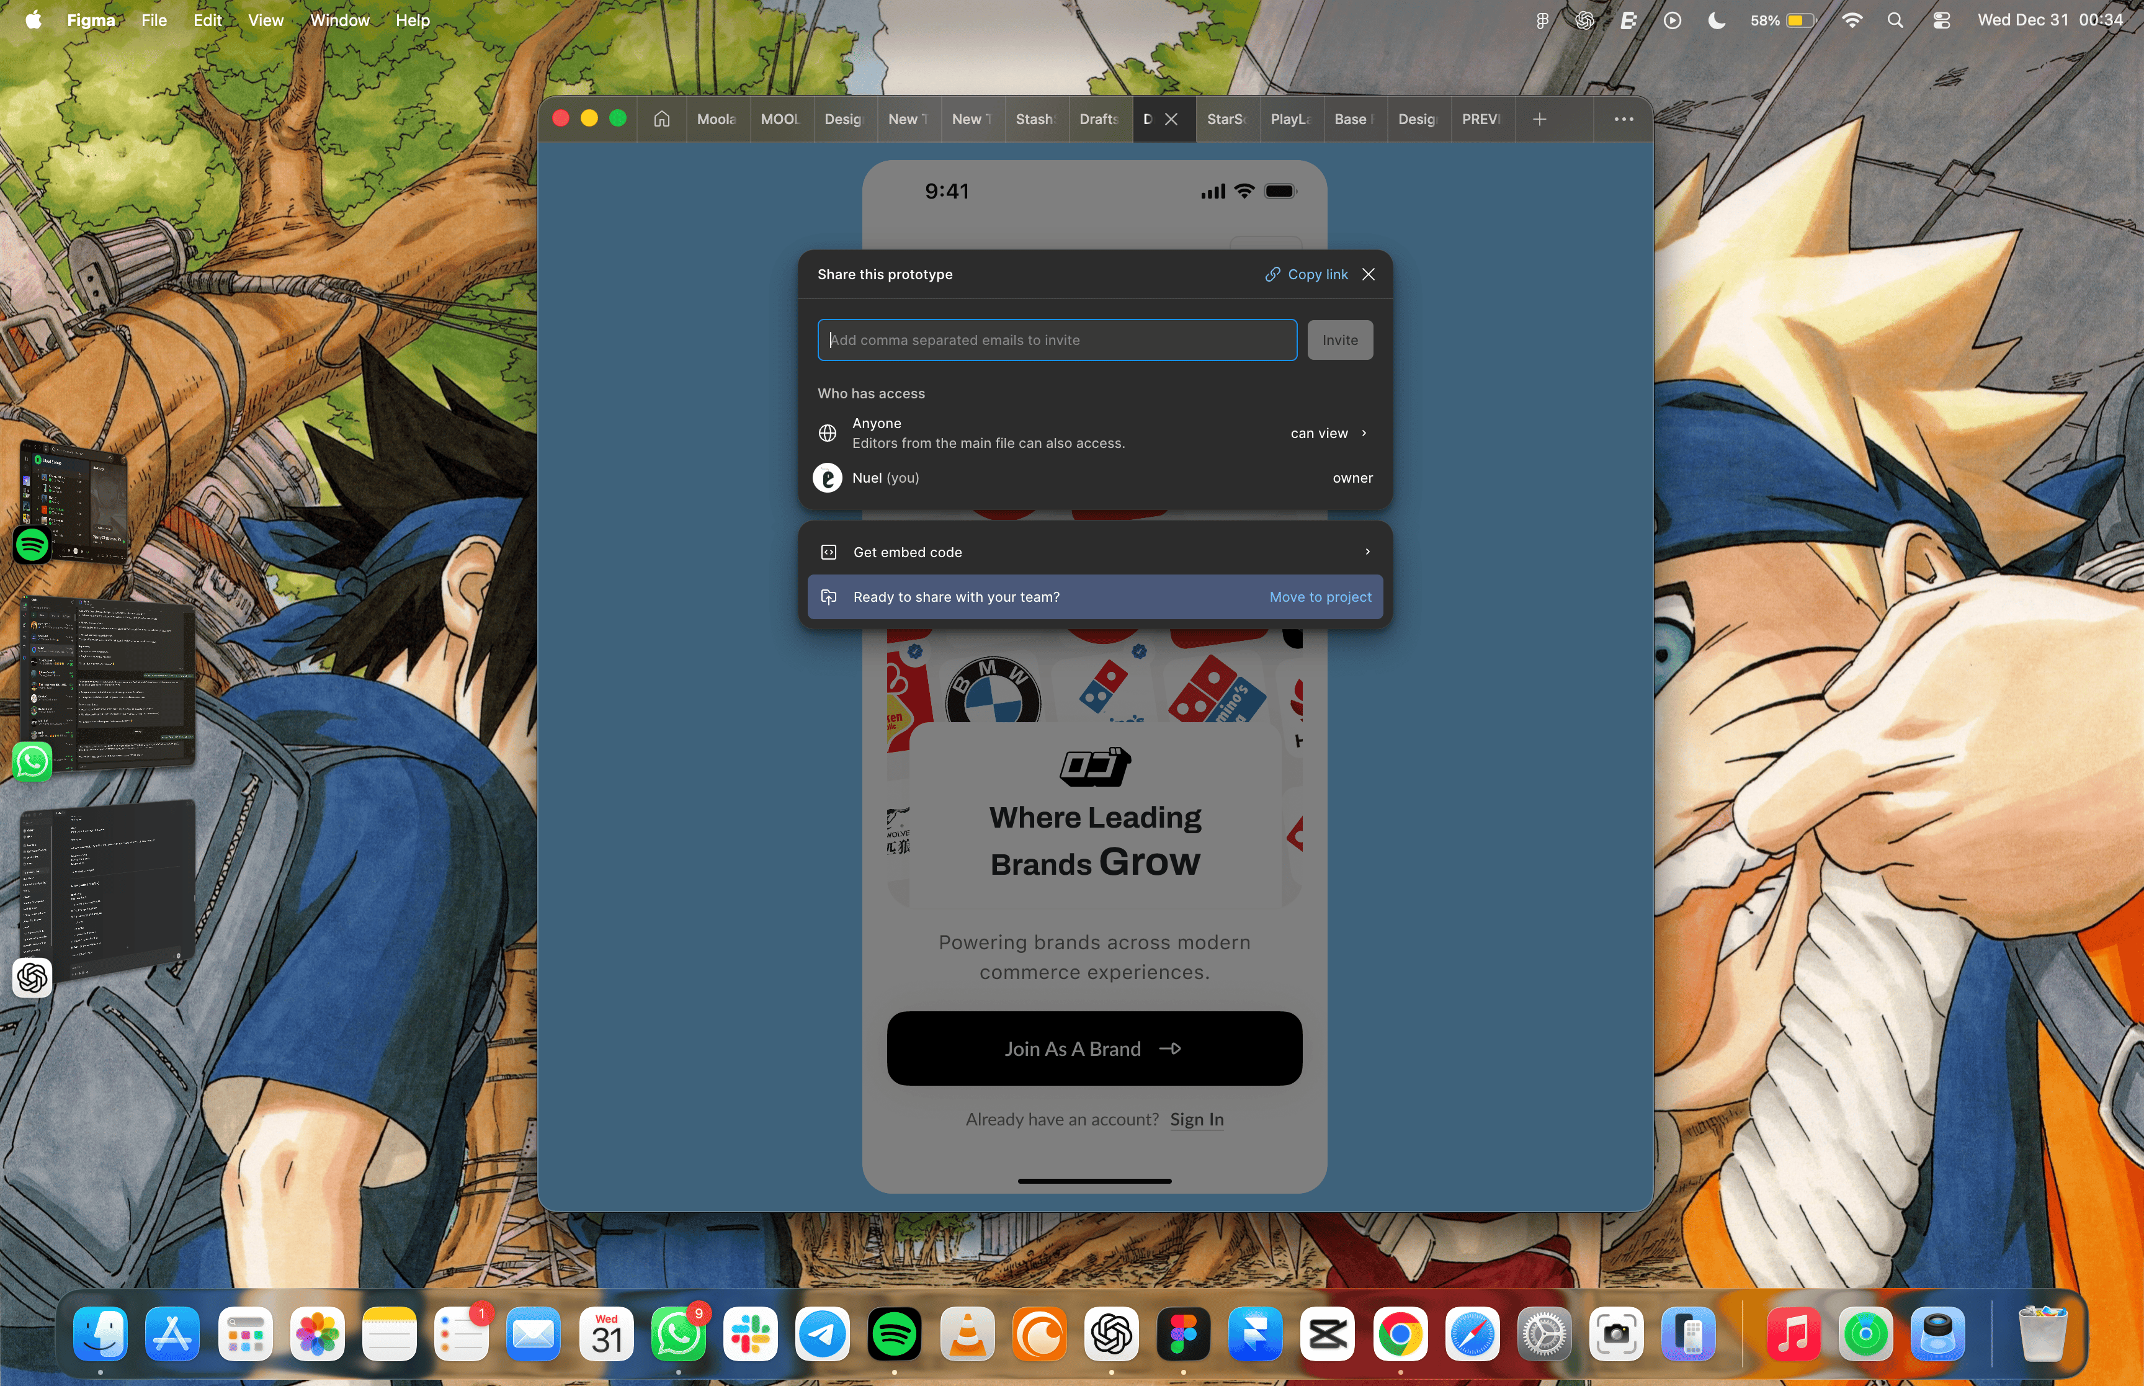The height and width of the screenshot is (1386, 2144).
Task: Switch to the Stash tab
Action: click(x=1034, y=118)
